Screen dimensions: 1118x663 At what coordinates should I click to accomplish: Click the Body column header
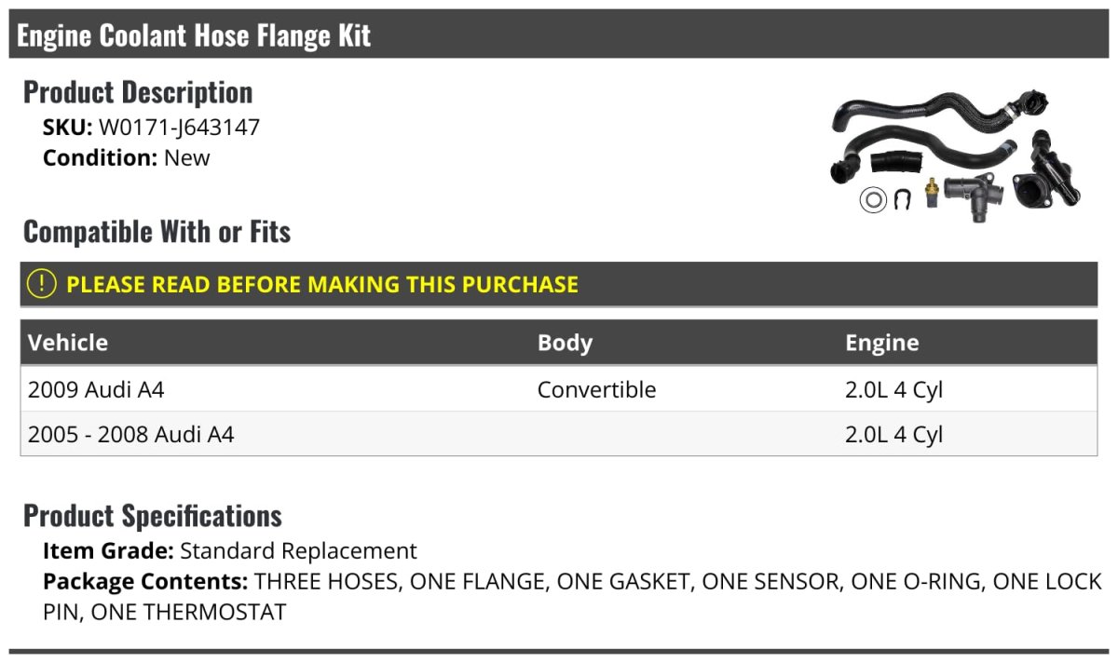pyautogui.click(x=565, y=343)
